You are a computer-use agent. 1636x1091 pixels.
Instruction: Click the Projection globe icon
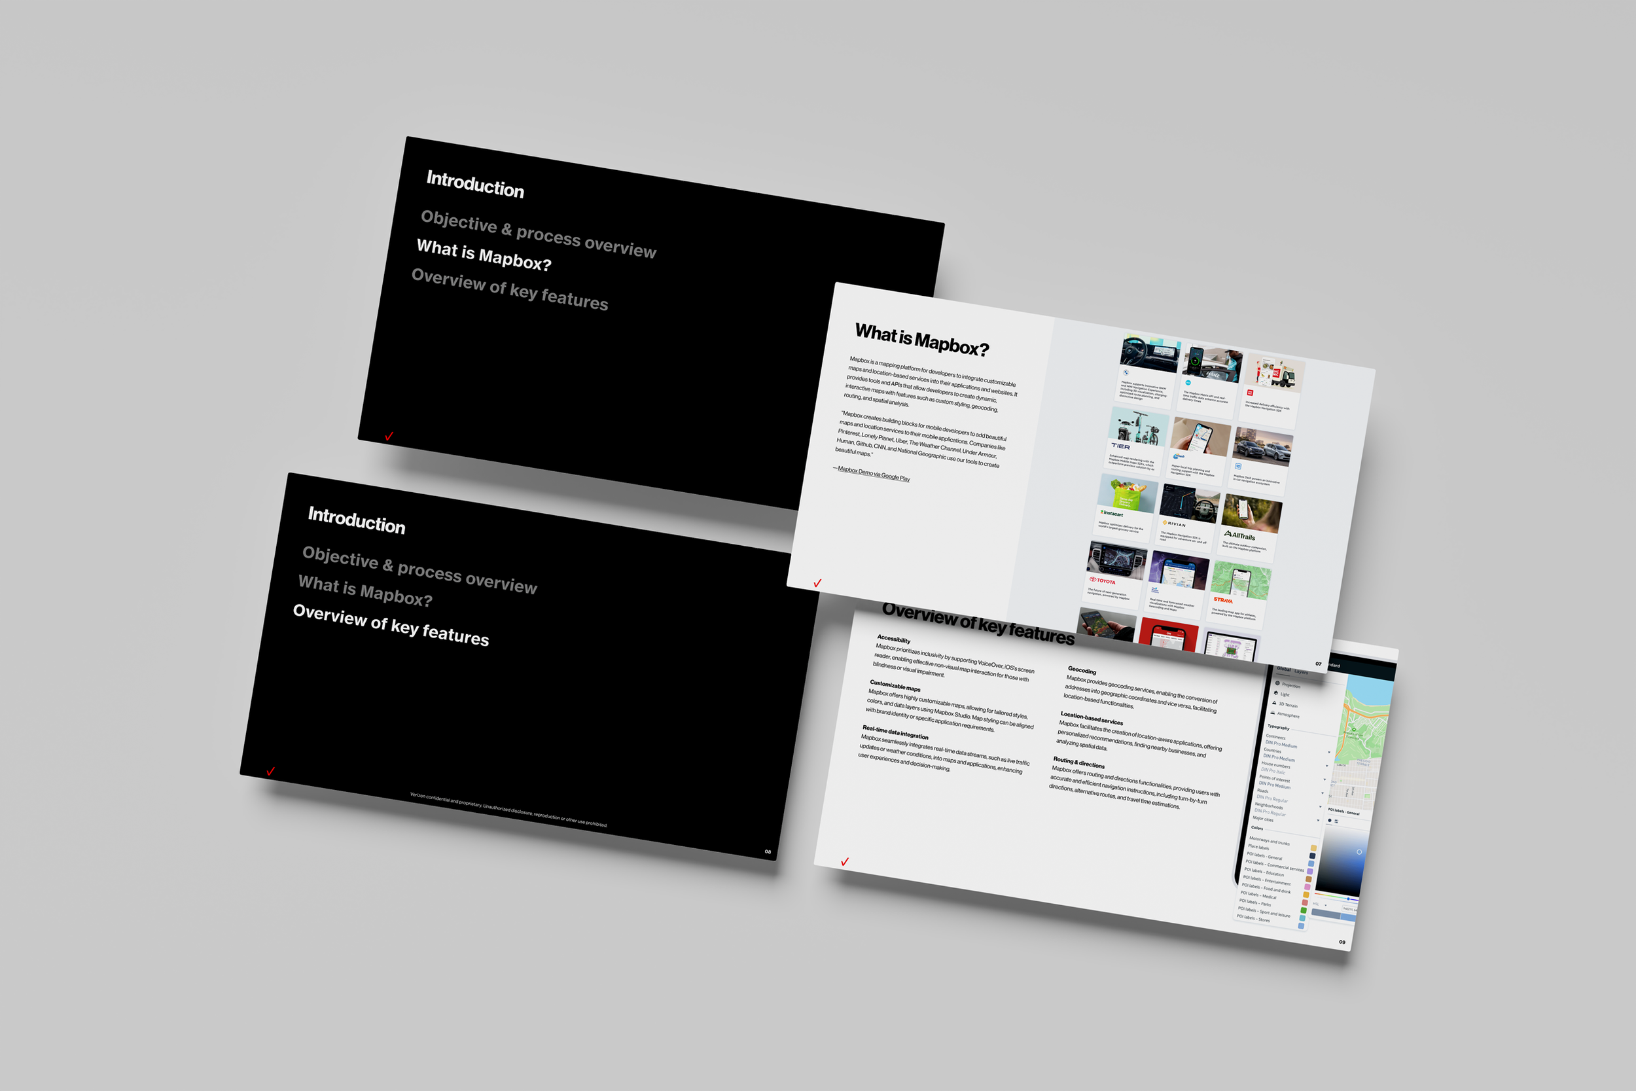pyautogui.click(x=1278, y=683)
